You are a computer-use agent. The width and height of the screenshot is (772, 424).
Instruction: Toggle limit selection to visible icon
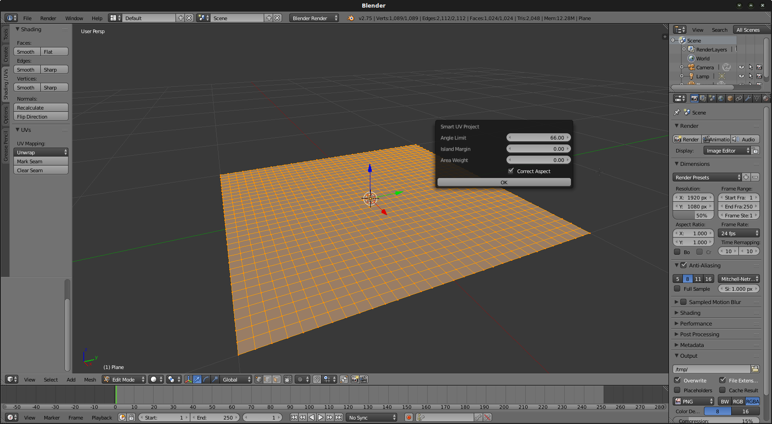288,379
